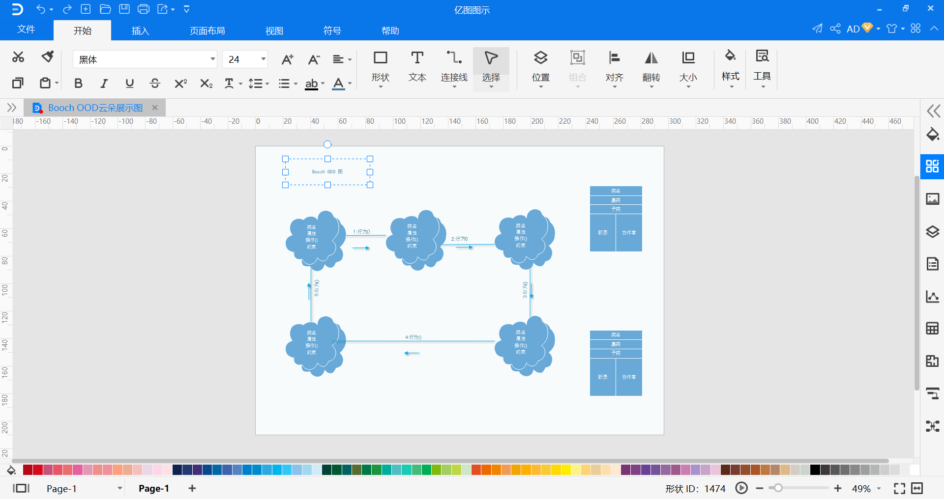Undo the last action
Screen dimensions: 944x499
coord(41,9)
